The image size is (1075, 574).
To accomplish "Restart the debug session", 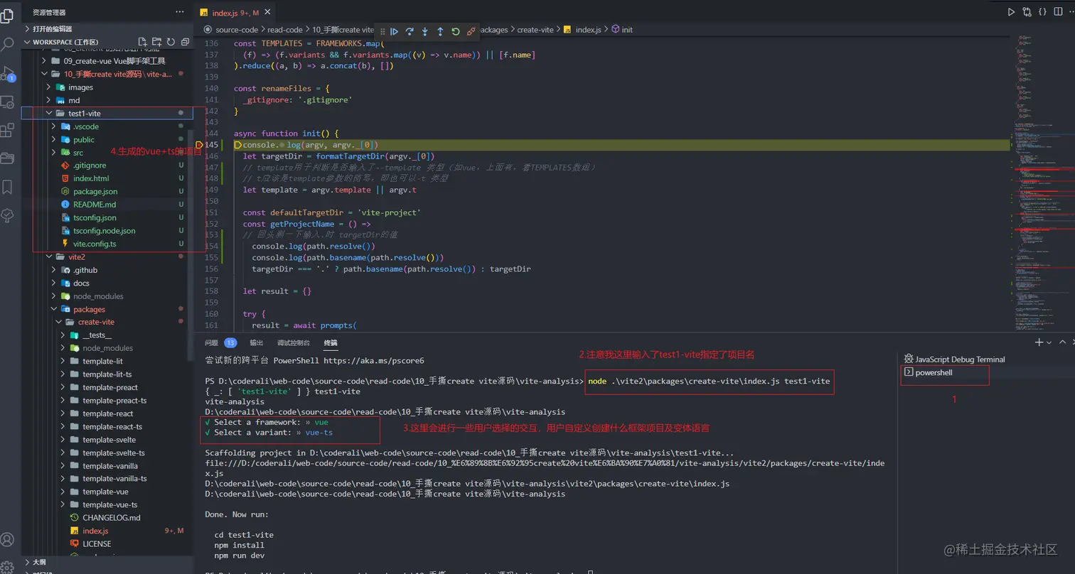I will 456,31.
